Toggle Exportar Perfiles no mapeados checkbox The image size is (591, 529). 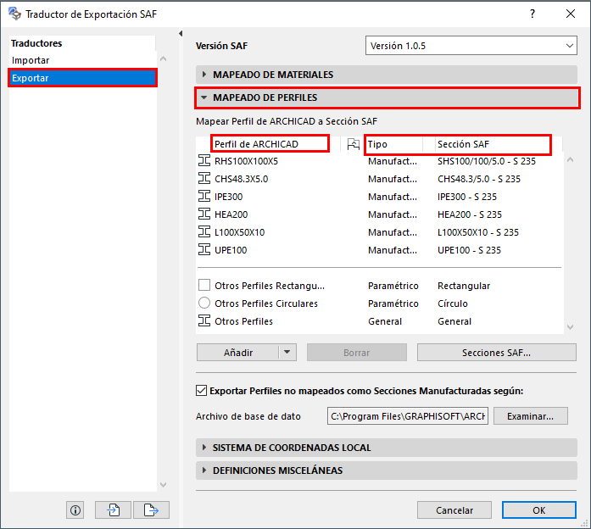(x=201, y=390)
